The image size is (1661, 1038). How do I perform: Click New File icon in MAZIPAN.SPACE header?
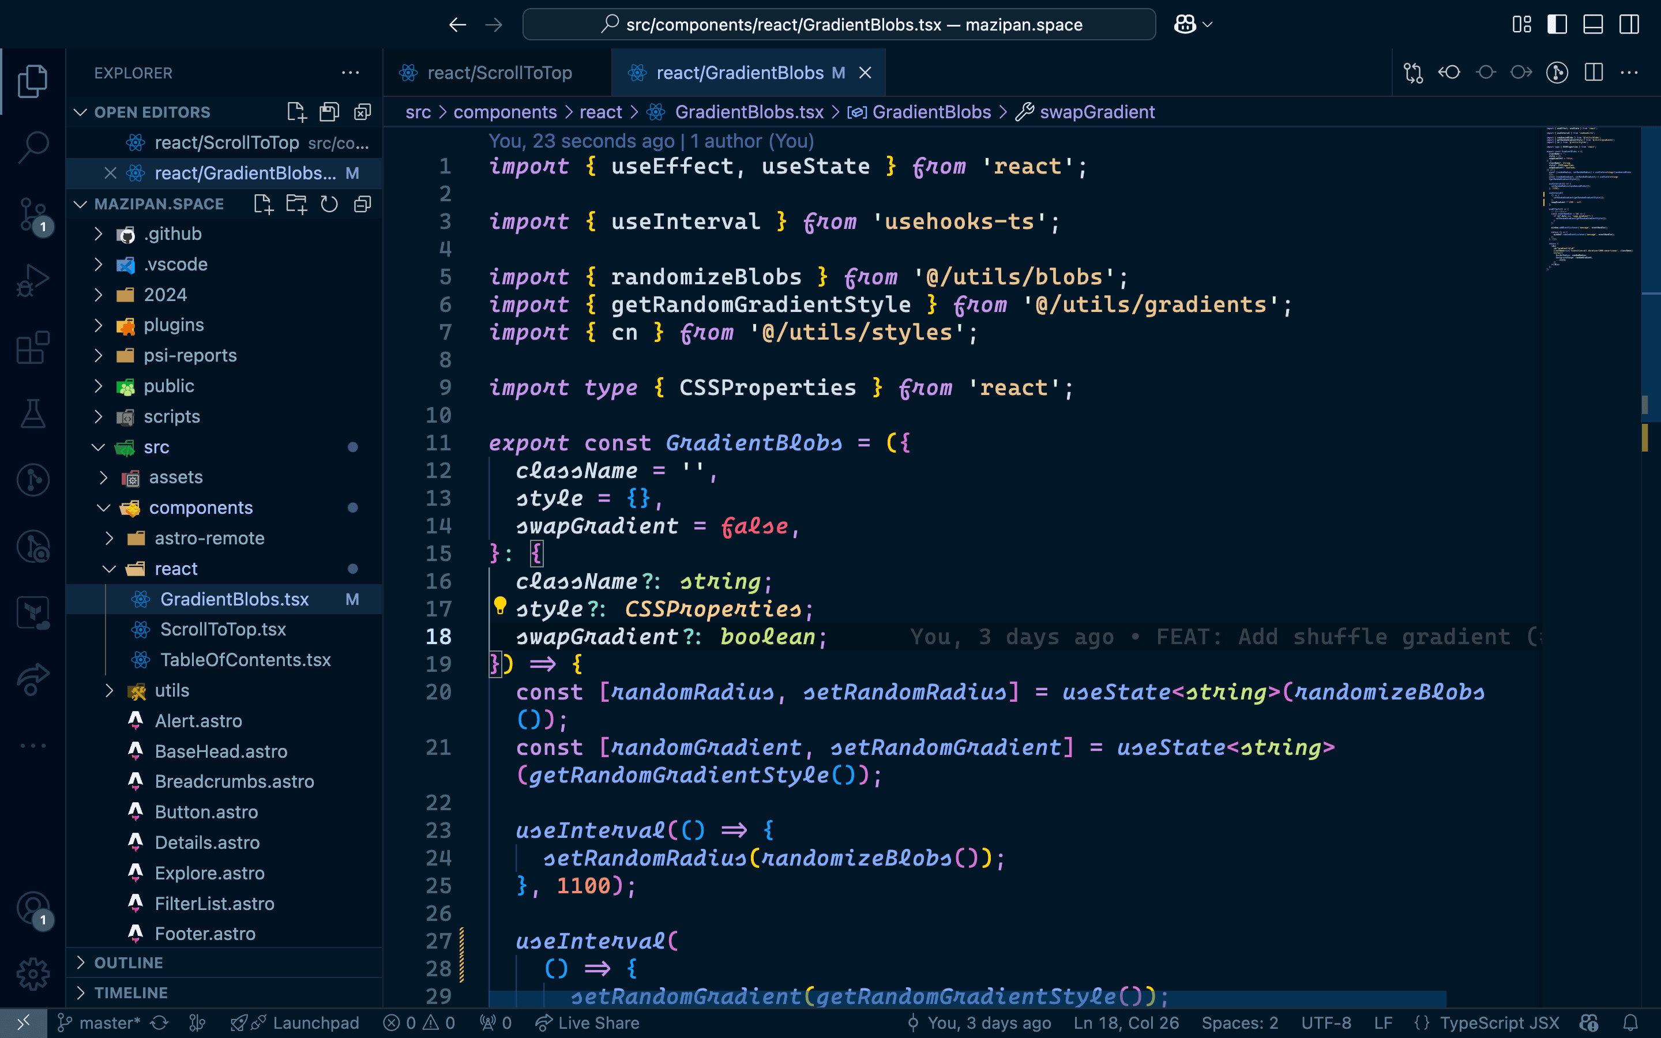click(263, 204)
